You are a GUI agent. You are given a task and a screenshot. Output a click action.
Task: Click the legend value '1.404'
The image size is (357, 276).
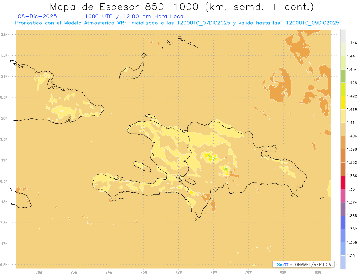click(x=352, y=136)
